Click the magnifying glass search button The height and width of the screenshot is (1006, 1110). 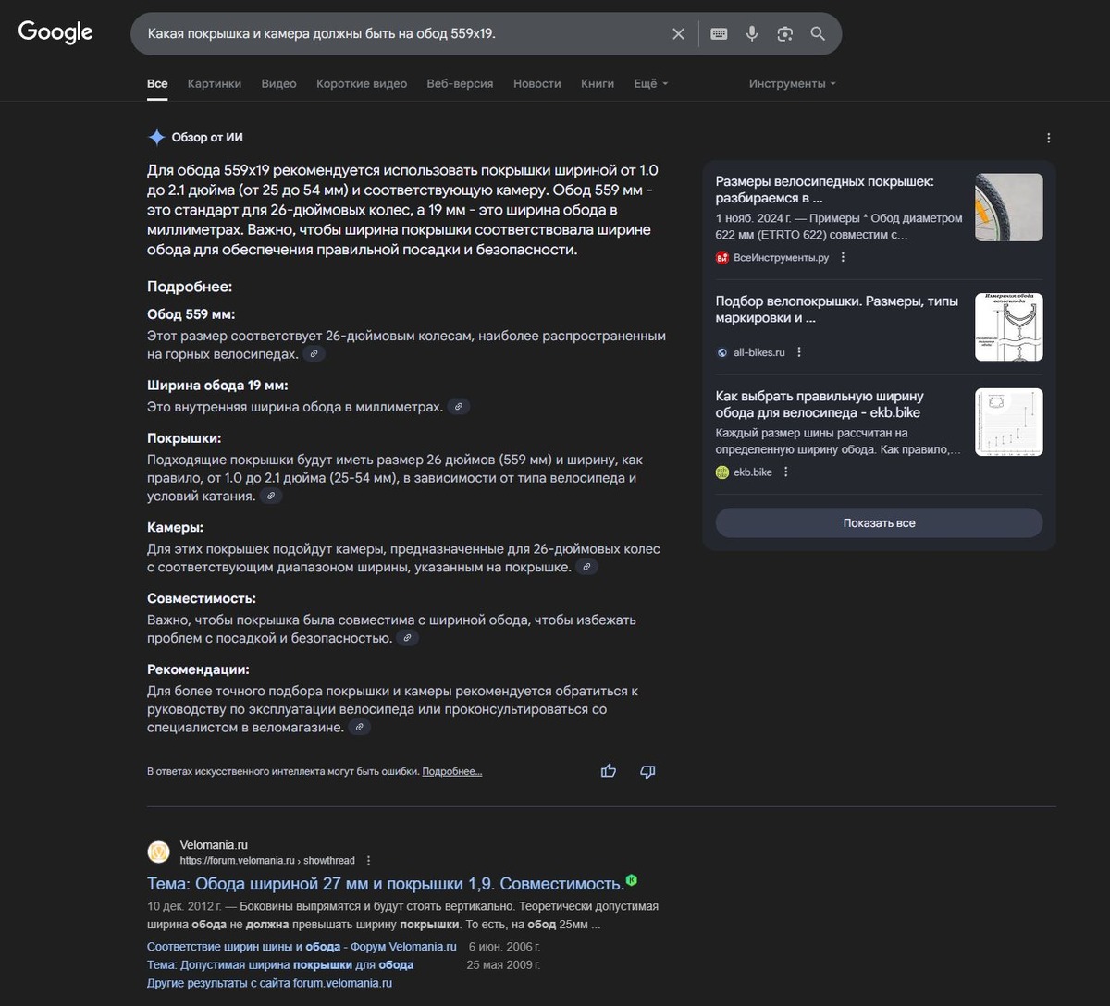coord(818,34)
